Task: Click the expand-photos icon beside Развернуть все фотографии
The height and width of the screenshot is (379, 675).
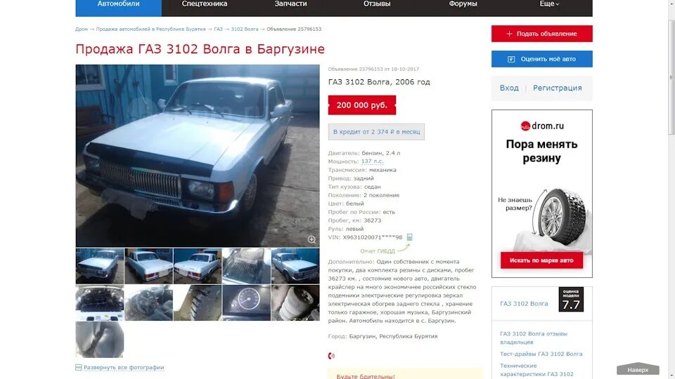Action: [x=78, y=367]
